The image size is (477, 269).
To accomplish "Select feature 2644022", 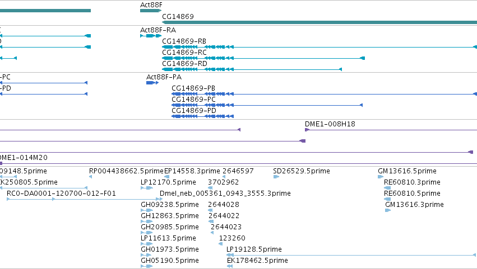I will [224, 216].
